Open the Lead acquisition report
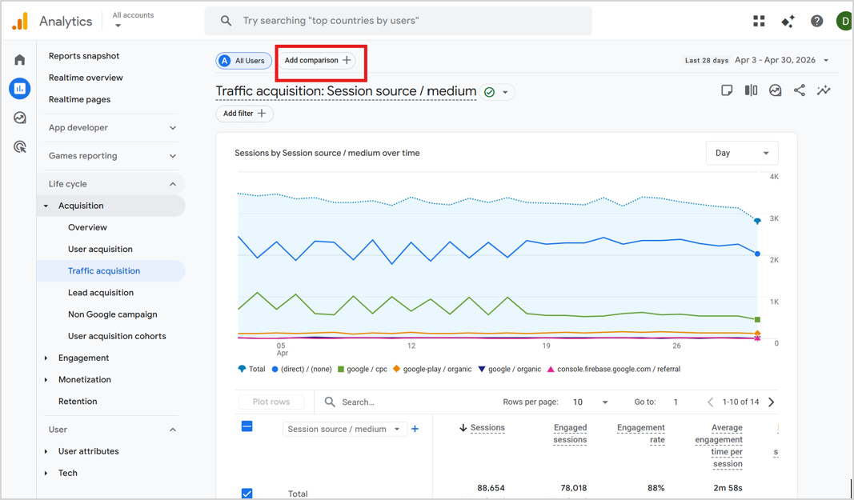This screenshot has width=854, height=500. tap(101, 293)
